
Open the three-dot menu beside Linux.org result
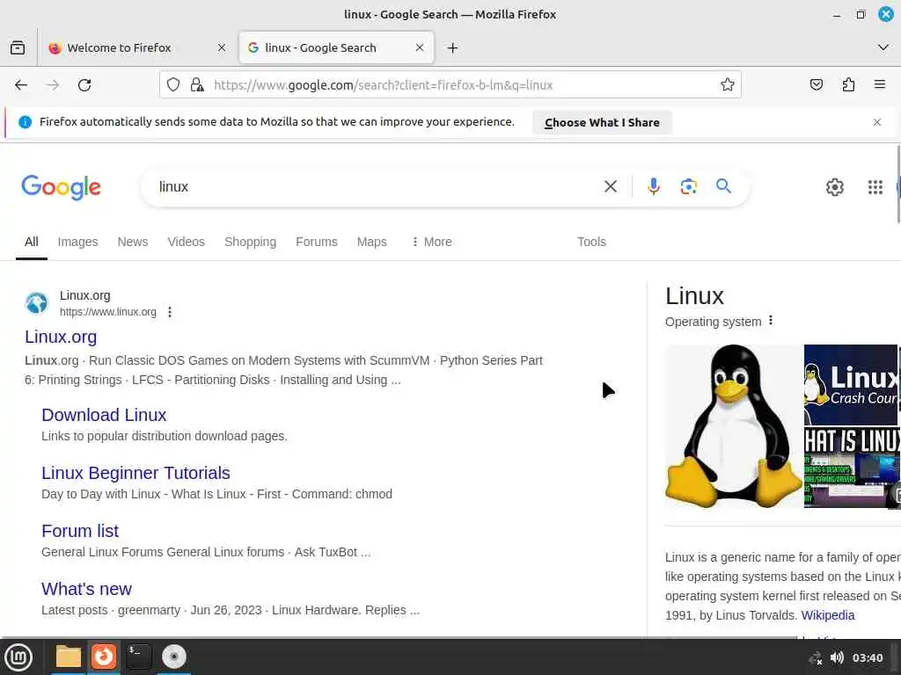click(x=170, y=312)
